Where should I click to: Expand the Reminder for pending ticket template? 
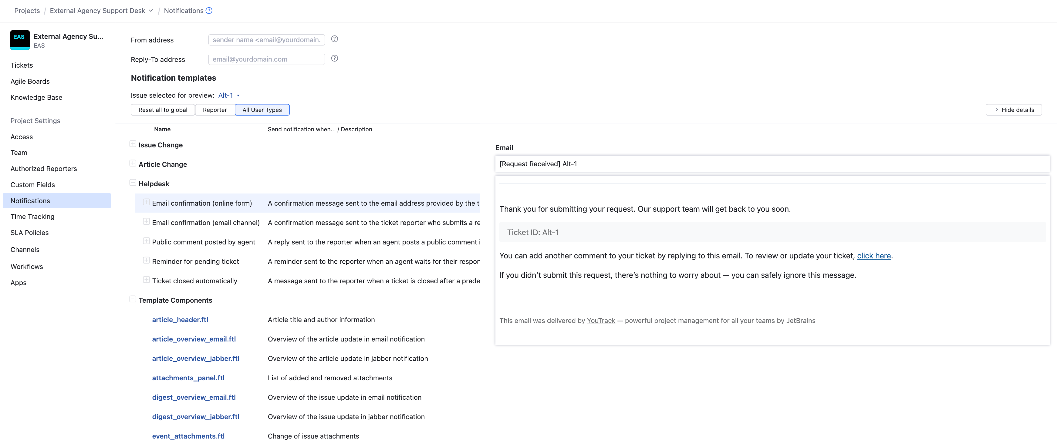[x=147, y=260]
